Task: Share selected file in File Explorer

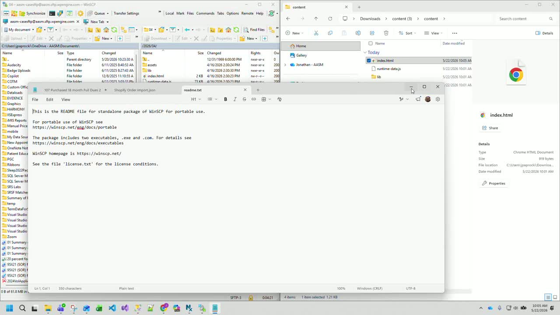Action: click(372, 33)
